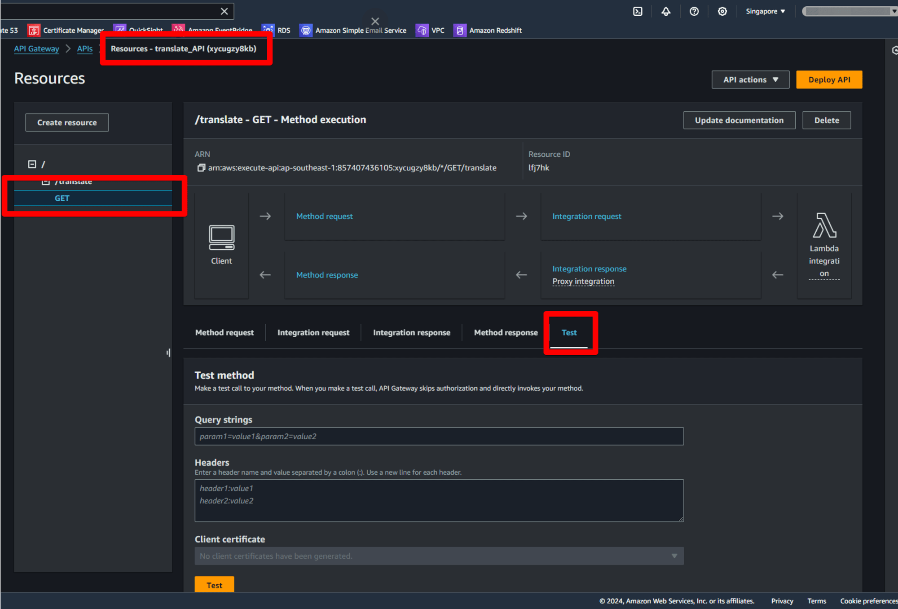
Task: Go to API Gateway breadcrumb link
Action: [36, 49]
